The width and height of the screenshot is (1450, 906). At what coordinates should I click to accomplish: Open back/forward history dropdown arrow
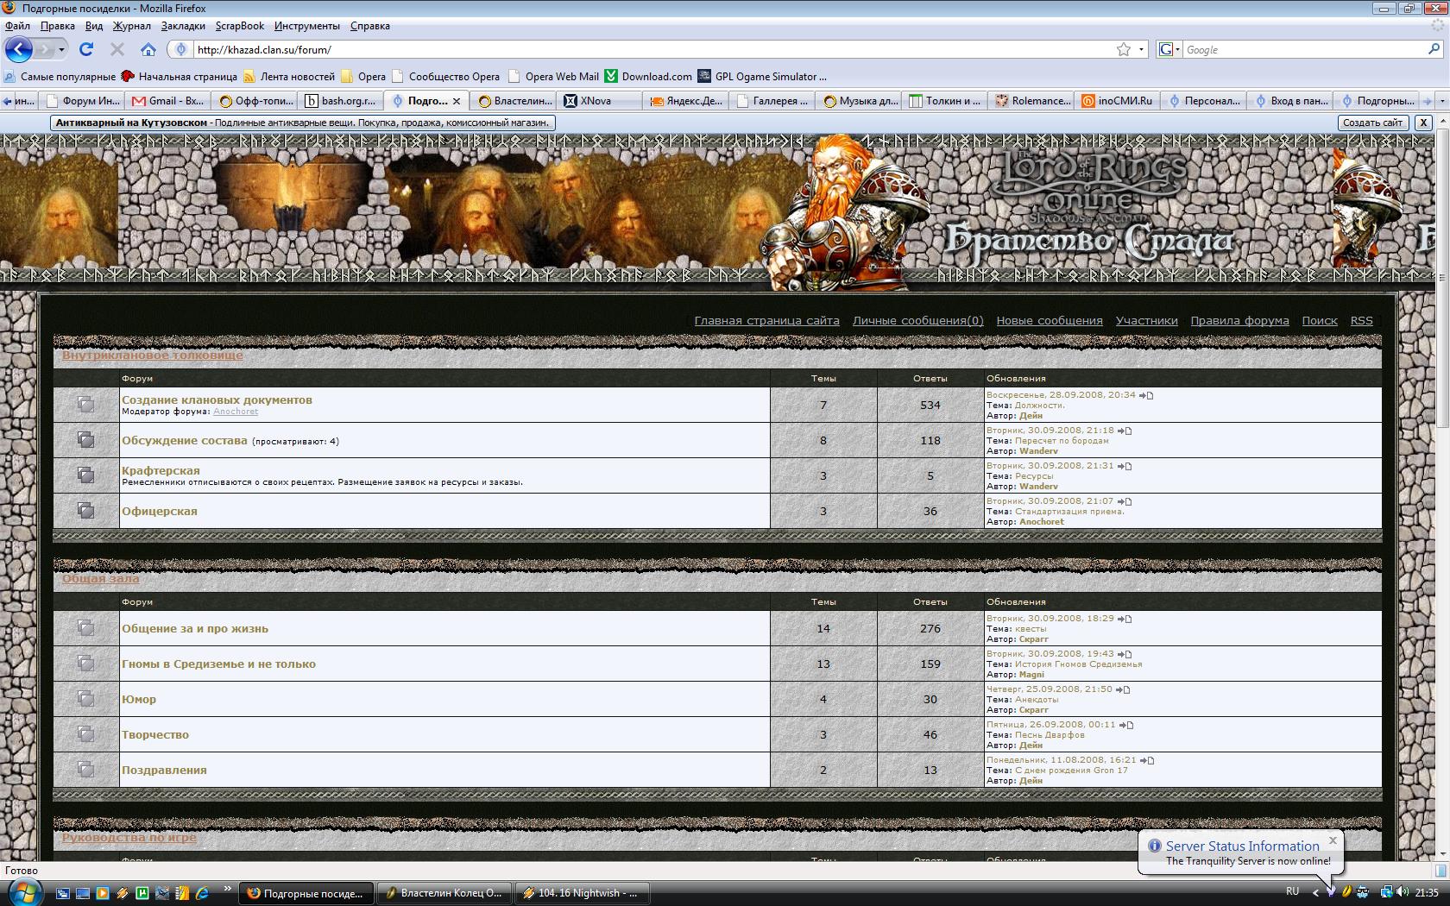[61, 50]
